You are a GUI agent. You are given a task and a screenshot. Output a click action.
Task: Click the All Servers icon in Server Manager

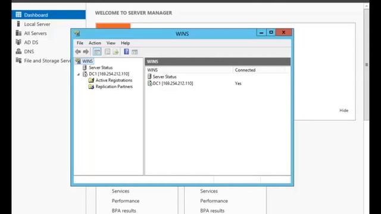[18, 33]
